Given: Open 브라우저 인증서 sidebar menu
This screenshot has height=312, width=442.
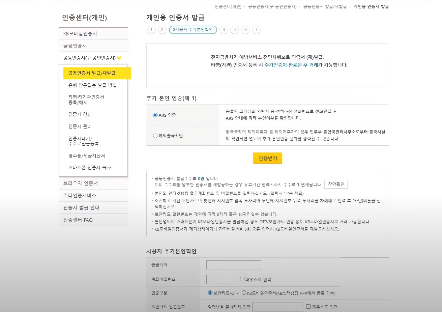Looking at the screenshot, I should pyautogui.click(x=93, y=183).
